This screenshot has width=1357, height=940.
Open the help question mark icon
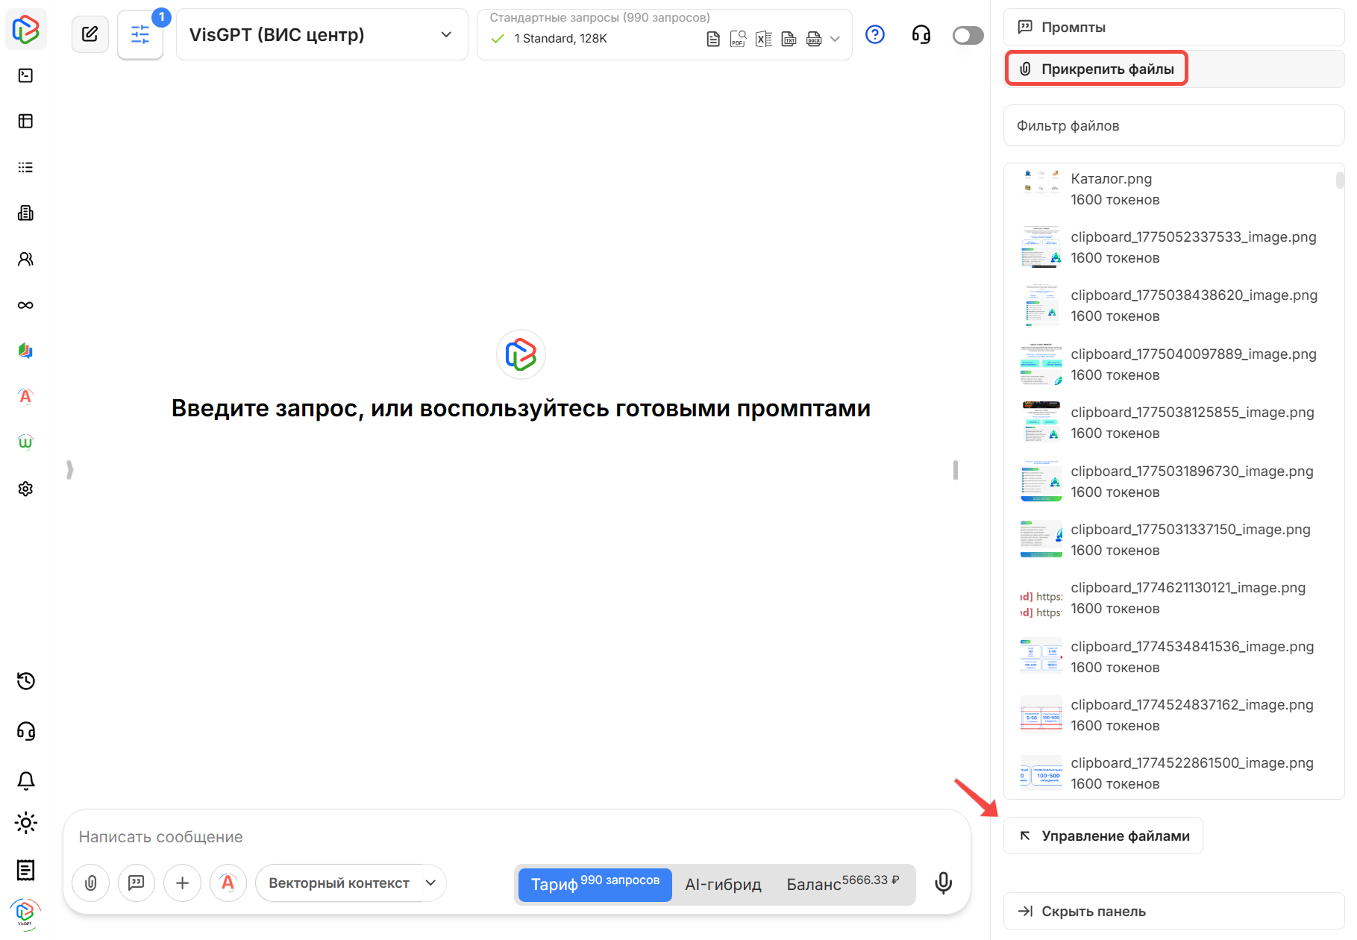[874, 34]
